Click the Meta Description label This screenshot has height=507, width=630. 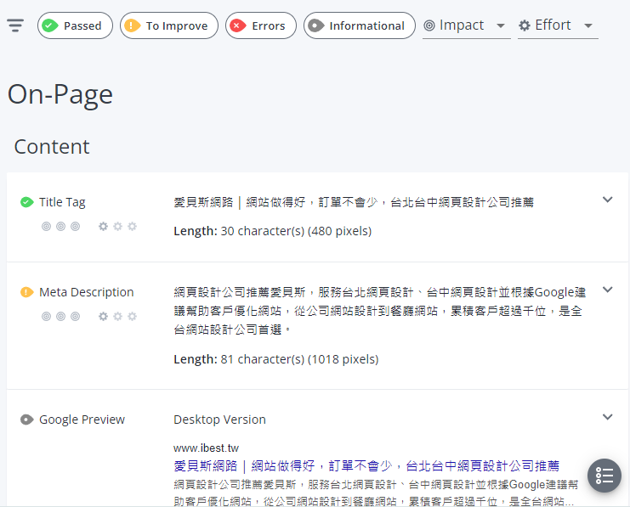coord(86,292)
